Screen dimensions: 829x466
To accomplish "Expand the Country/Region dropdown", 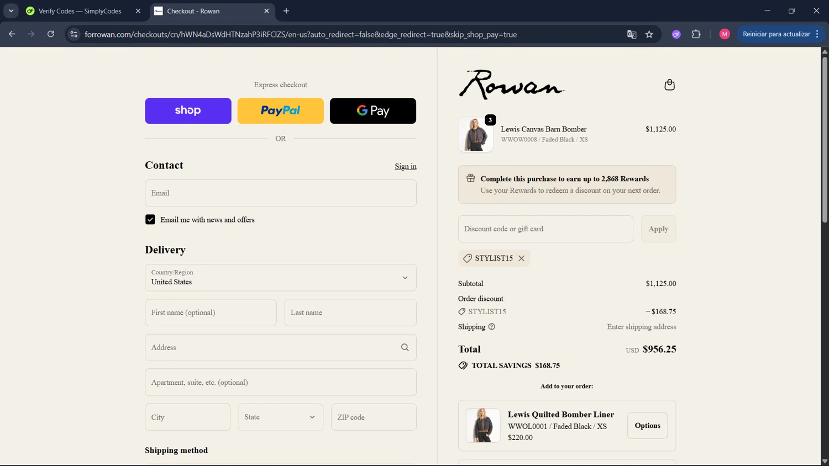I will tap(281, 278).
